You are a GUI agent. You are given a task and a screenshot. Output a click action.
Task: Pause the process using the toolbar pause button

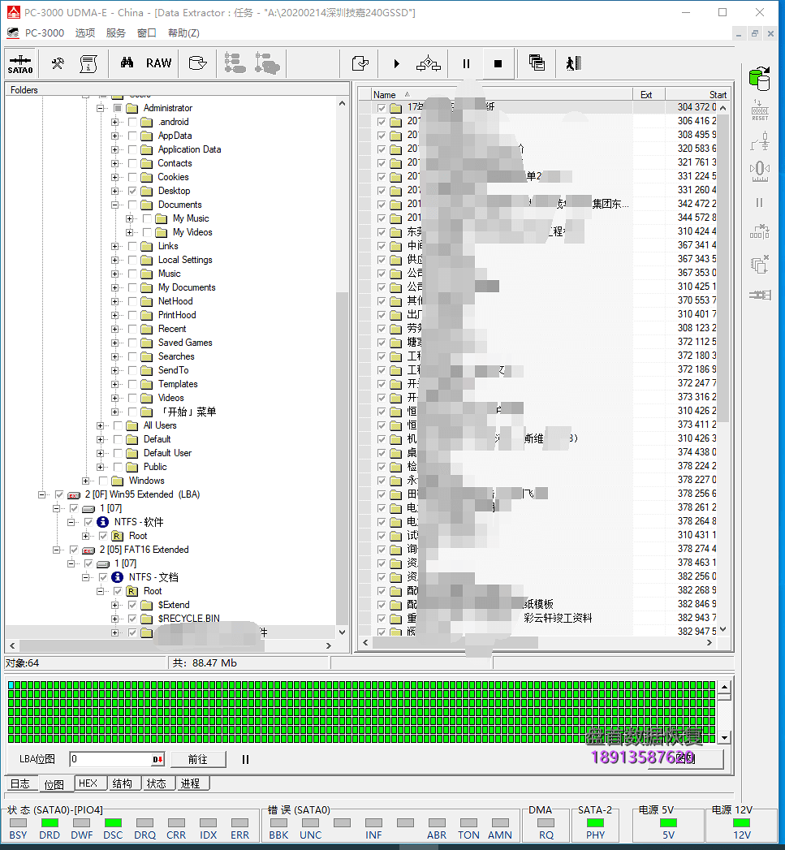(x=466, y=64)
